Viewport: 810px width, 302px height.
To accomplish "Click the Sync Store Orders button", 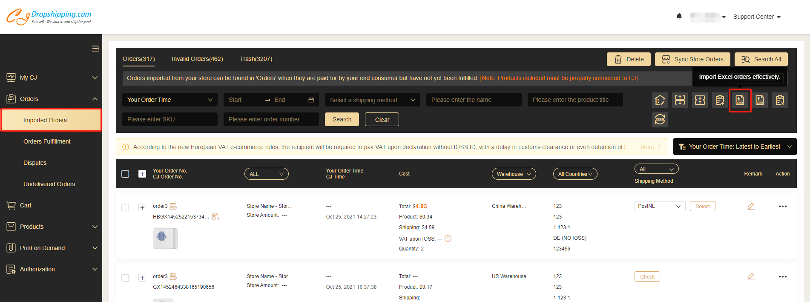I will 692,60.
